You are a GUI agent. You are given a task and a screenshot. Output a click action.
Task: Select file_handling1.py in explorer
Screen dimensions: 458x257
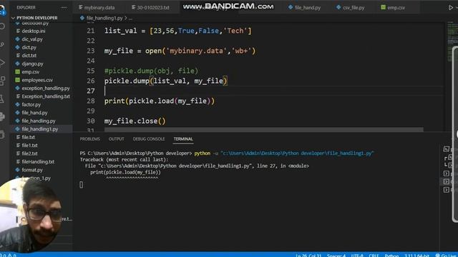click(x=40, y=128)
